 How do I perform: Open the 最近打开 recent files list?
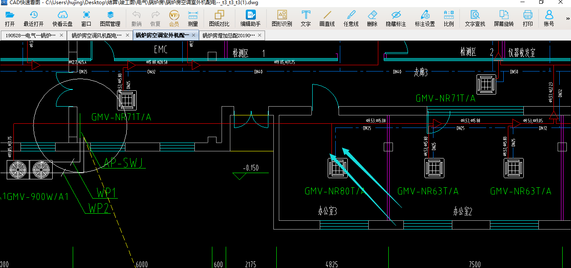(33, 19)
